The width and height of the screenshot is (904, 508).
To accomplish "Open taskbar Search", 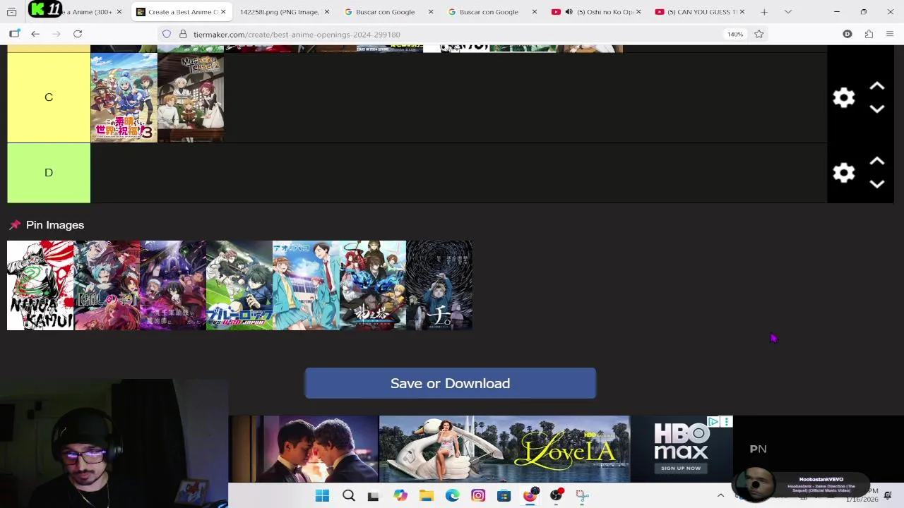I will pos(348,495).
